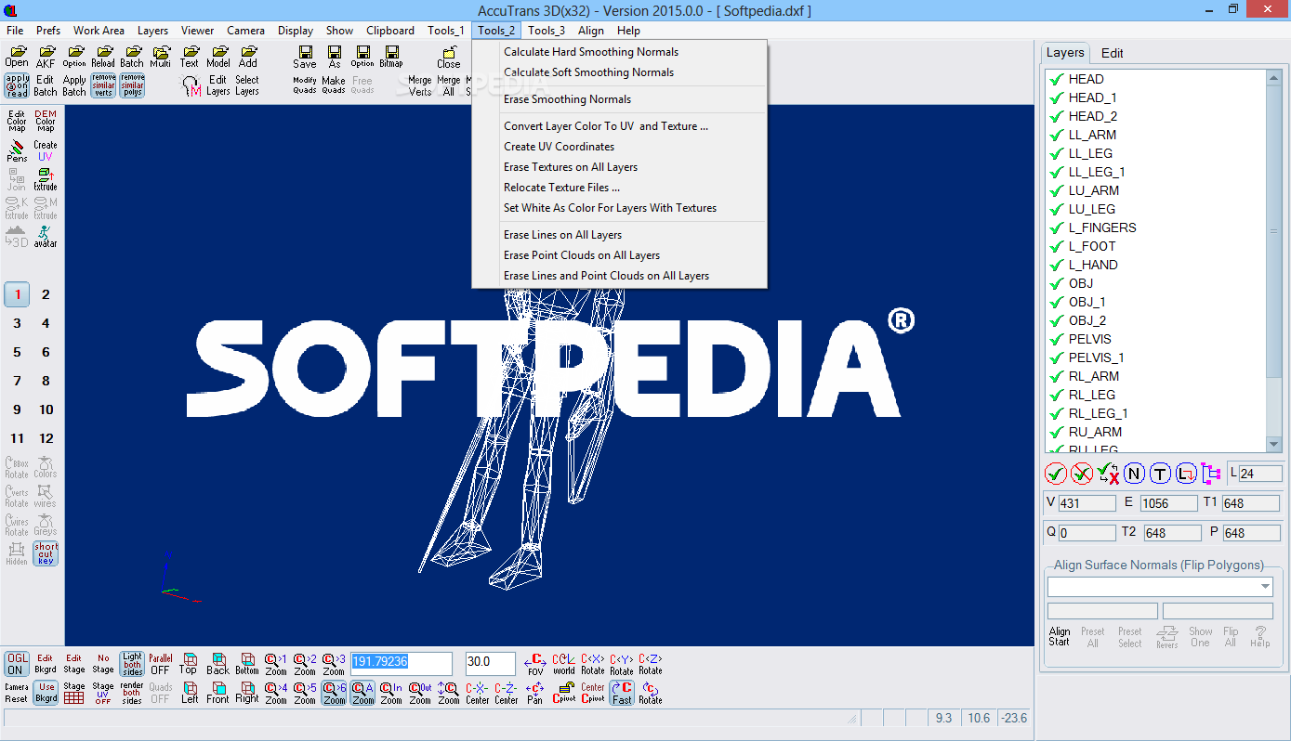
Task: Toggle Parallel OFF projection
Action: [x=161, y=663]
